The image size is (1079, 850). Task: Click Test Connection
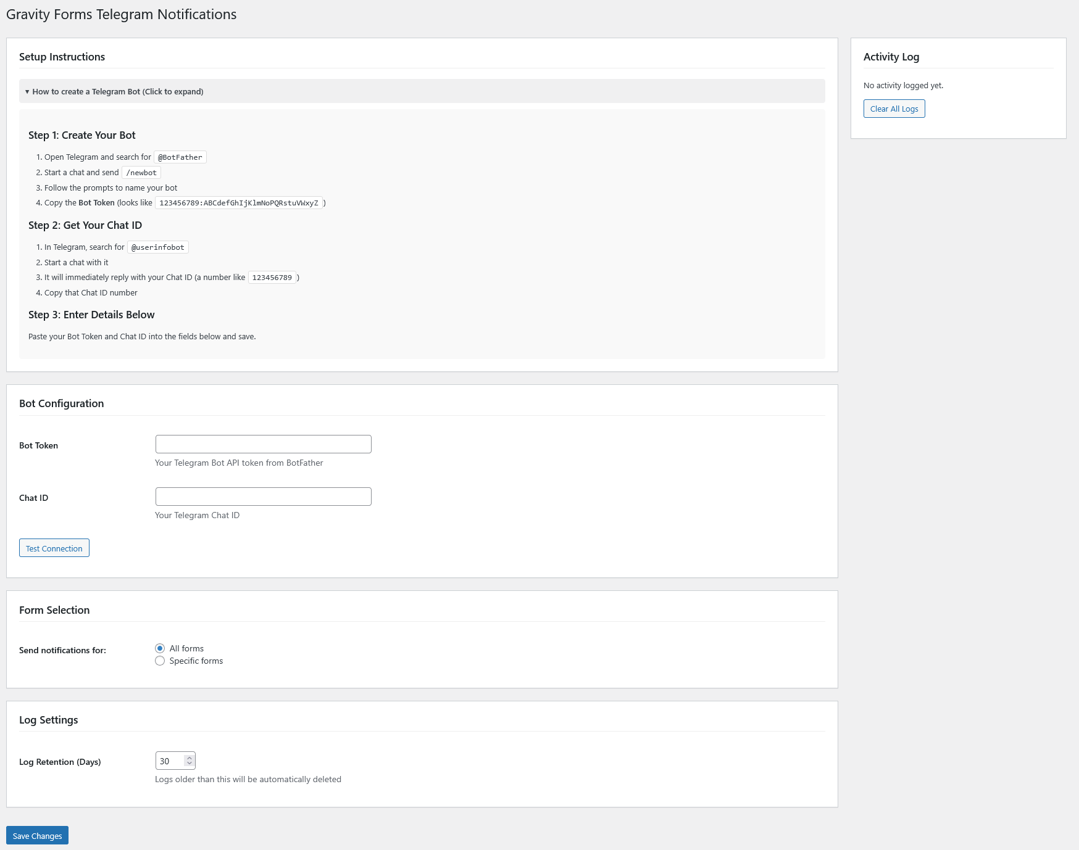tap(54, 548)
